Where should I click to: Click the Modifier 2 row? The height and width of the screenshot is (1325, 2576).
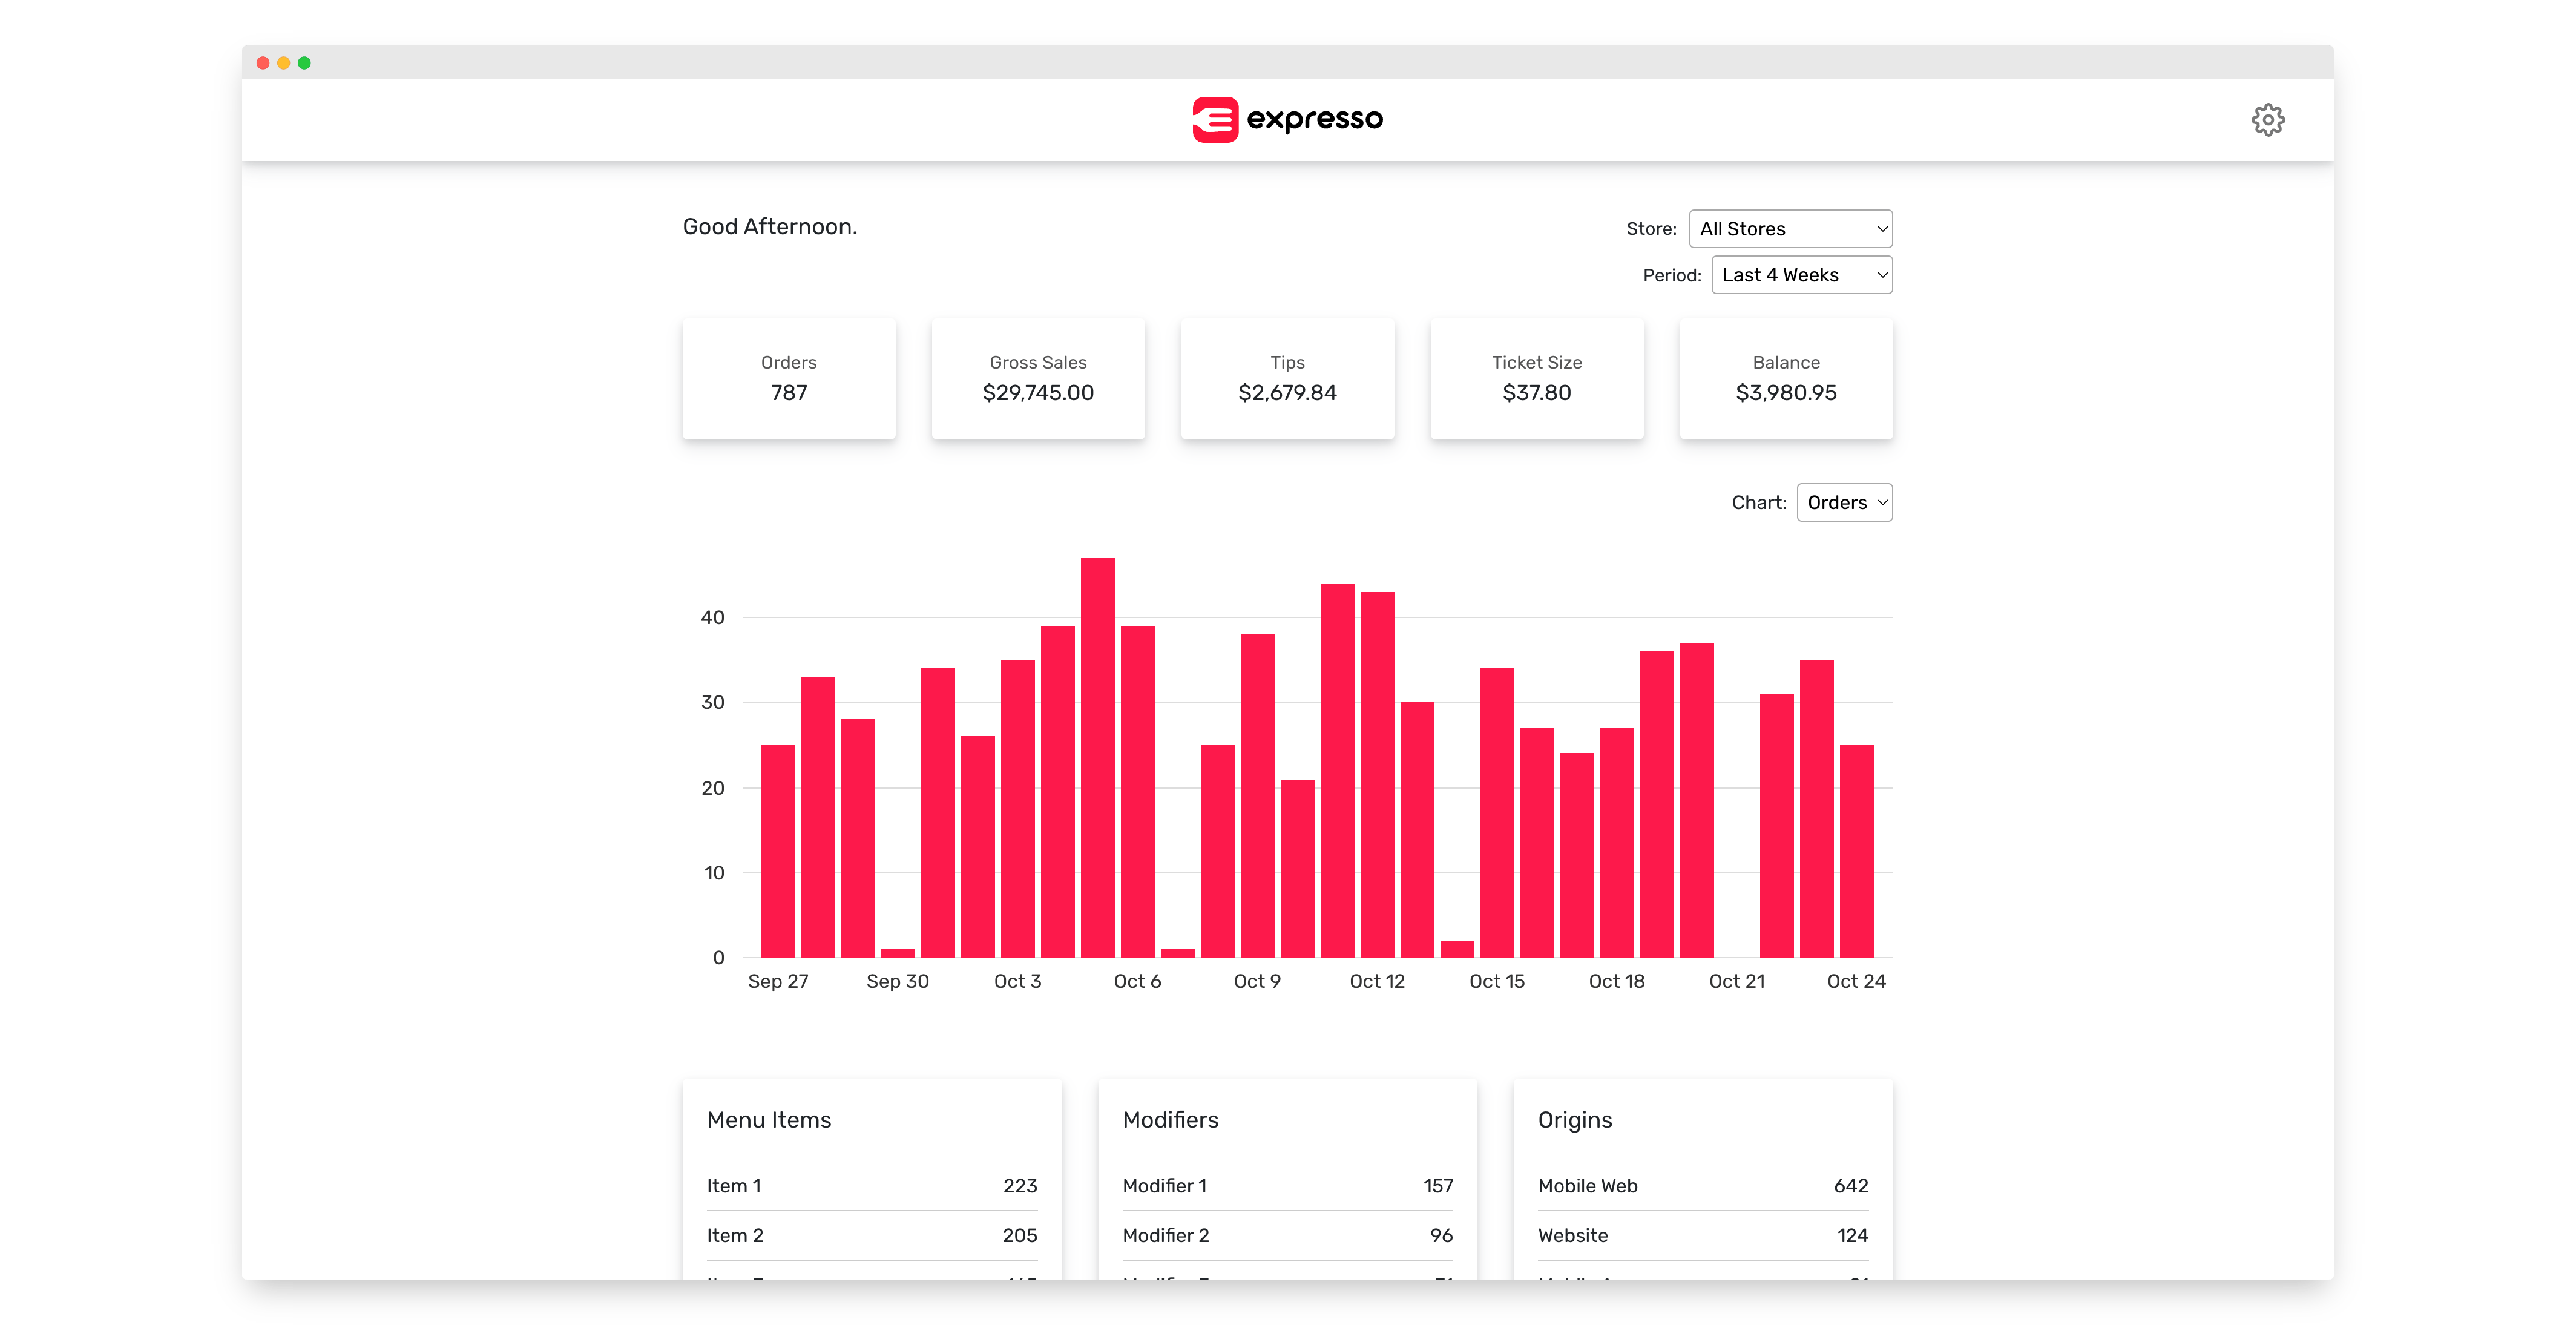[1287, 1236]
